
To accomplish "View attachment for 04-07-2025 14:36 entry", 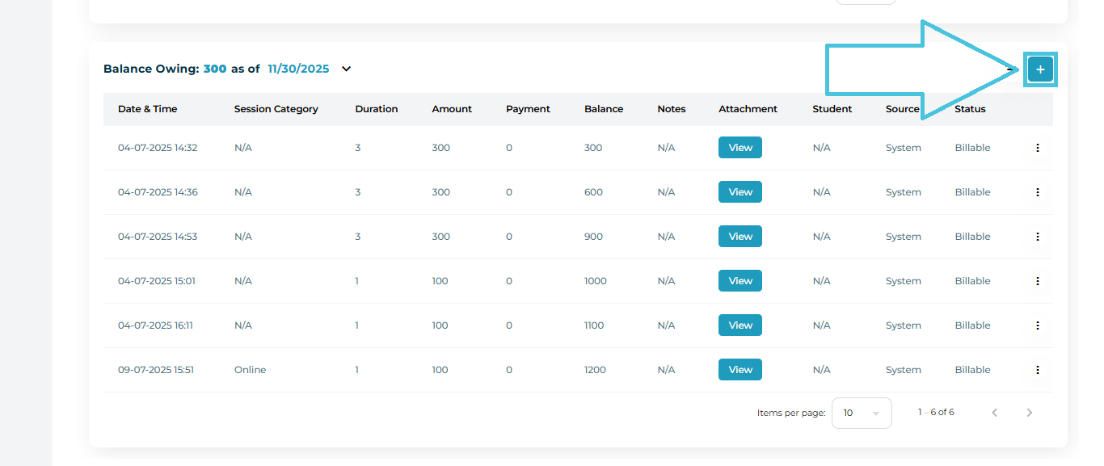I will coord(740,192).
